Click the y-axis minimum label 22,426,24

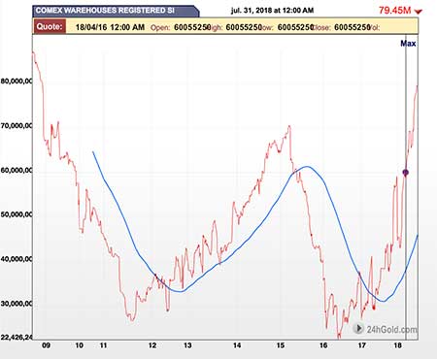click(x=17, y=338)
